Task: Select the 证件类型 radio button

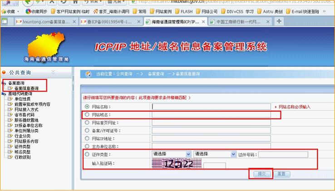Action: pyautogui.click(x=87, y=154)
